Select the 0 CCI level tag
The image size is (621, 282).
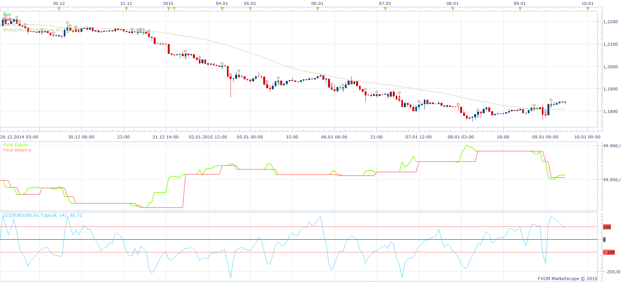point(604,240)
